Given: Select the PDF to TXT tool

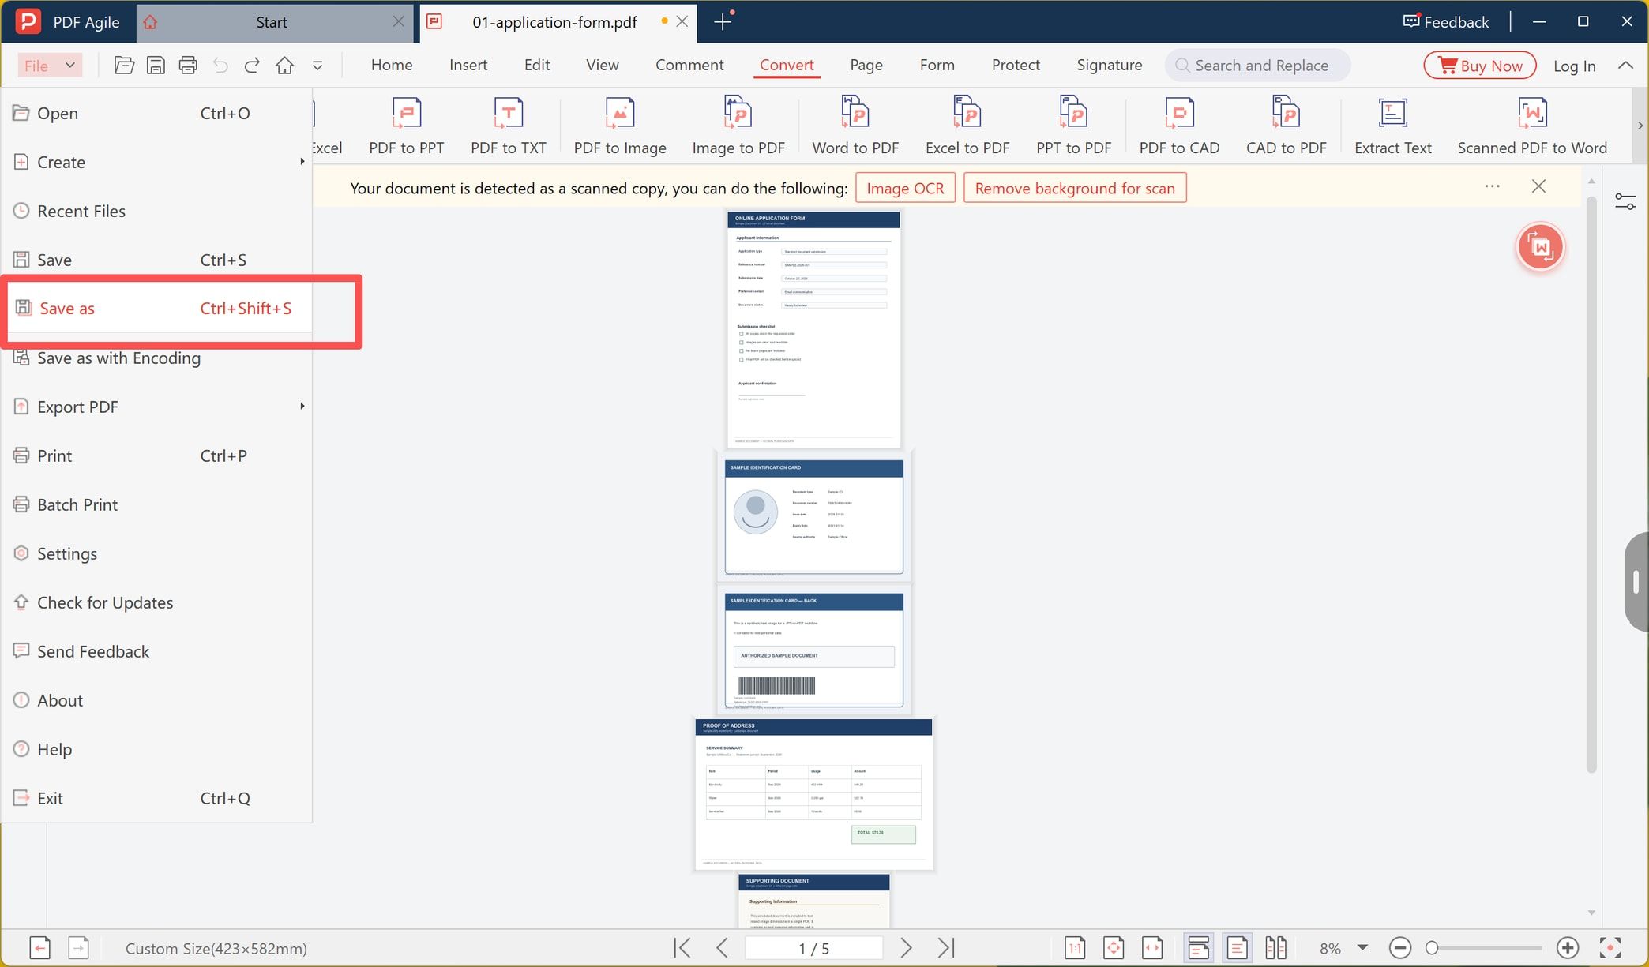Looking at the screenshot, I should pyautogui.click(x=509, y=126).
